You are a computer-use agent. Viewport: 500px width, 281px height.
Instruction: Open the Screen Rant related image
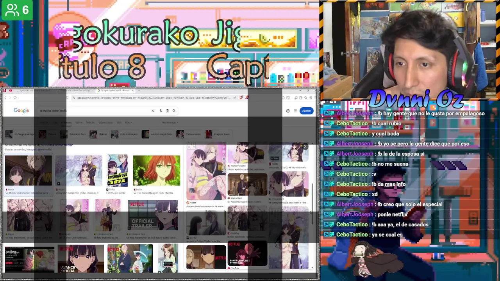pyautogui.click(x=288, y=184)
